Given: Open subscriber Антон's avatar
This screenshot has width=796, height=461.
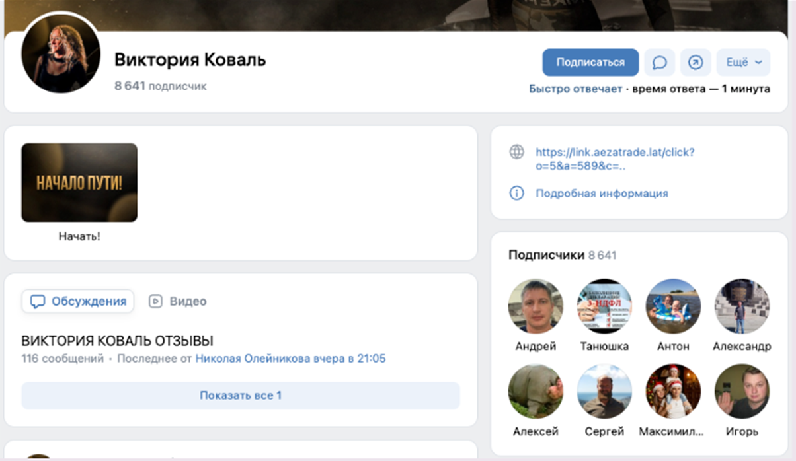Looking at the screenshot, I should click(673, 306).
